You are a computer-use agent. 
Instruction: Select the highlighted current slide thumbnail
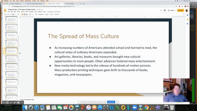coord(12,51)
